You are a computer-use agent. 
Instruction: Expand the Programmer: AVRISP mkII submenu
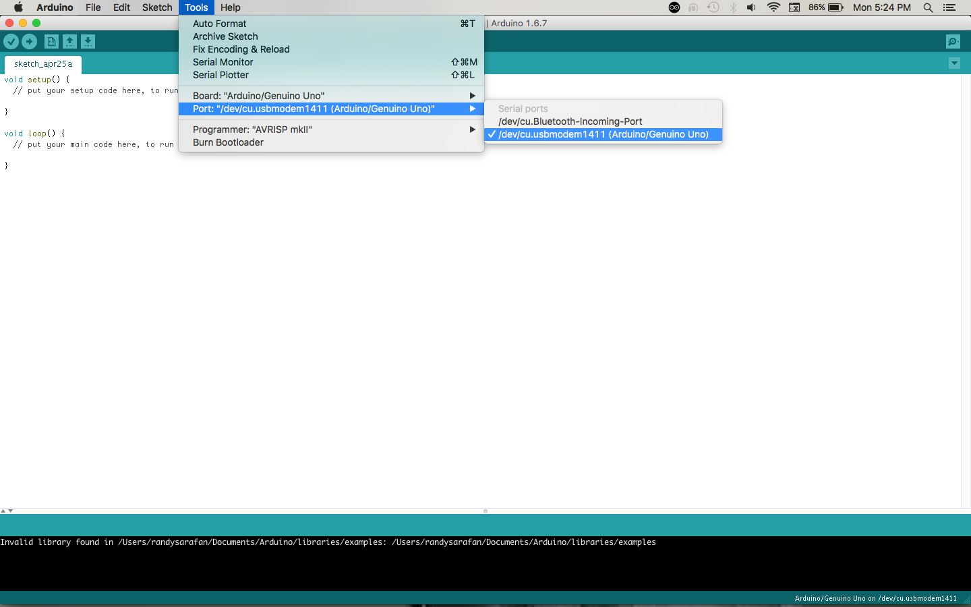click(331, 129)
